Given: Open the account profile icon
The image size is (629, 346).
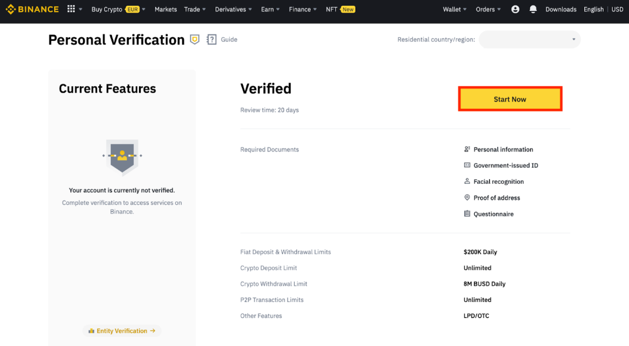Looking at the screenshot, I should tap(515, 9).
